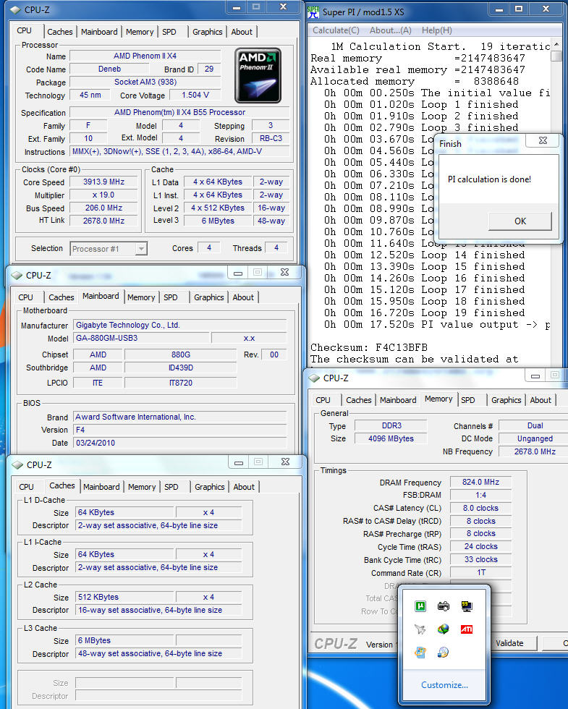Viewport: 568px width, 709px height.
Task: Click the grey jet plane tray icon
Action: pos(420,629)
